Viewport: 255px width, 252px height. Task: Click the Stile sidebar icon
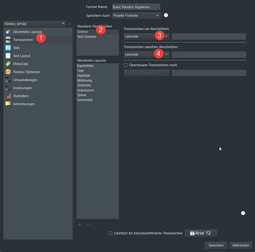[x=8, y=48]
